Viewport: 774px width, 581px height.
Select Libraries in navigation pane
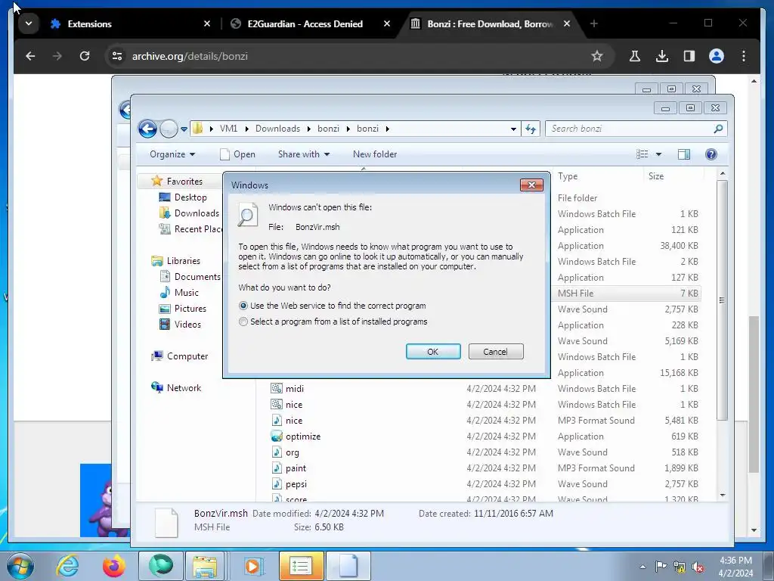click(183, 261)
